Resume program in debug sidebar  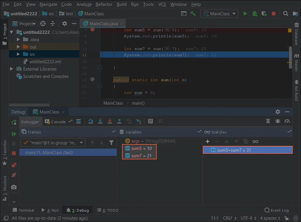point(14,134)
